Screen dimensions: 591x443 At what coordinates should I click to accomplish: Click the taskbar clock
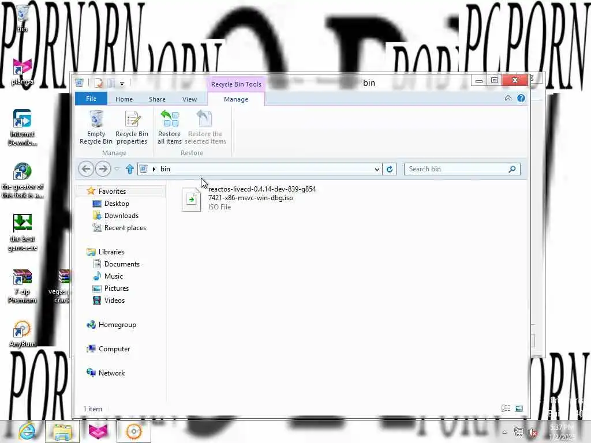(562, 432)
